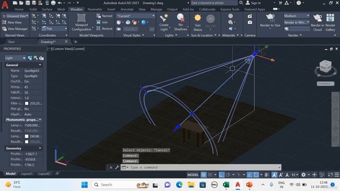Click the Quick Select icon in Properties
The height and width of the screenshot is (191, 340).
(x=41, y=58)
